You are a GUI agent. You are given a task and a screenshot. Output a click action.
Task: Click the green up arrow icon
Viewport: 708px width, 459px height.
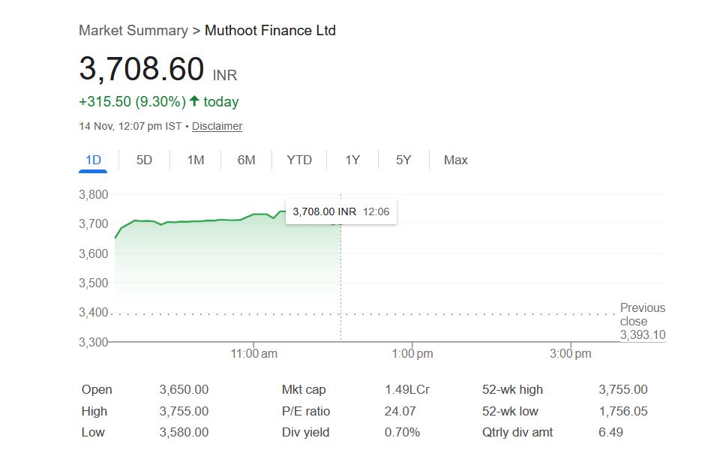[x=194, y=101]
